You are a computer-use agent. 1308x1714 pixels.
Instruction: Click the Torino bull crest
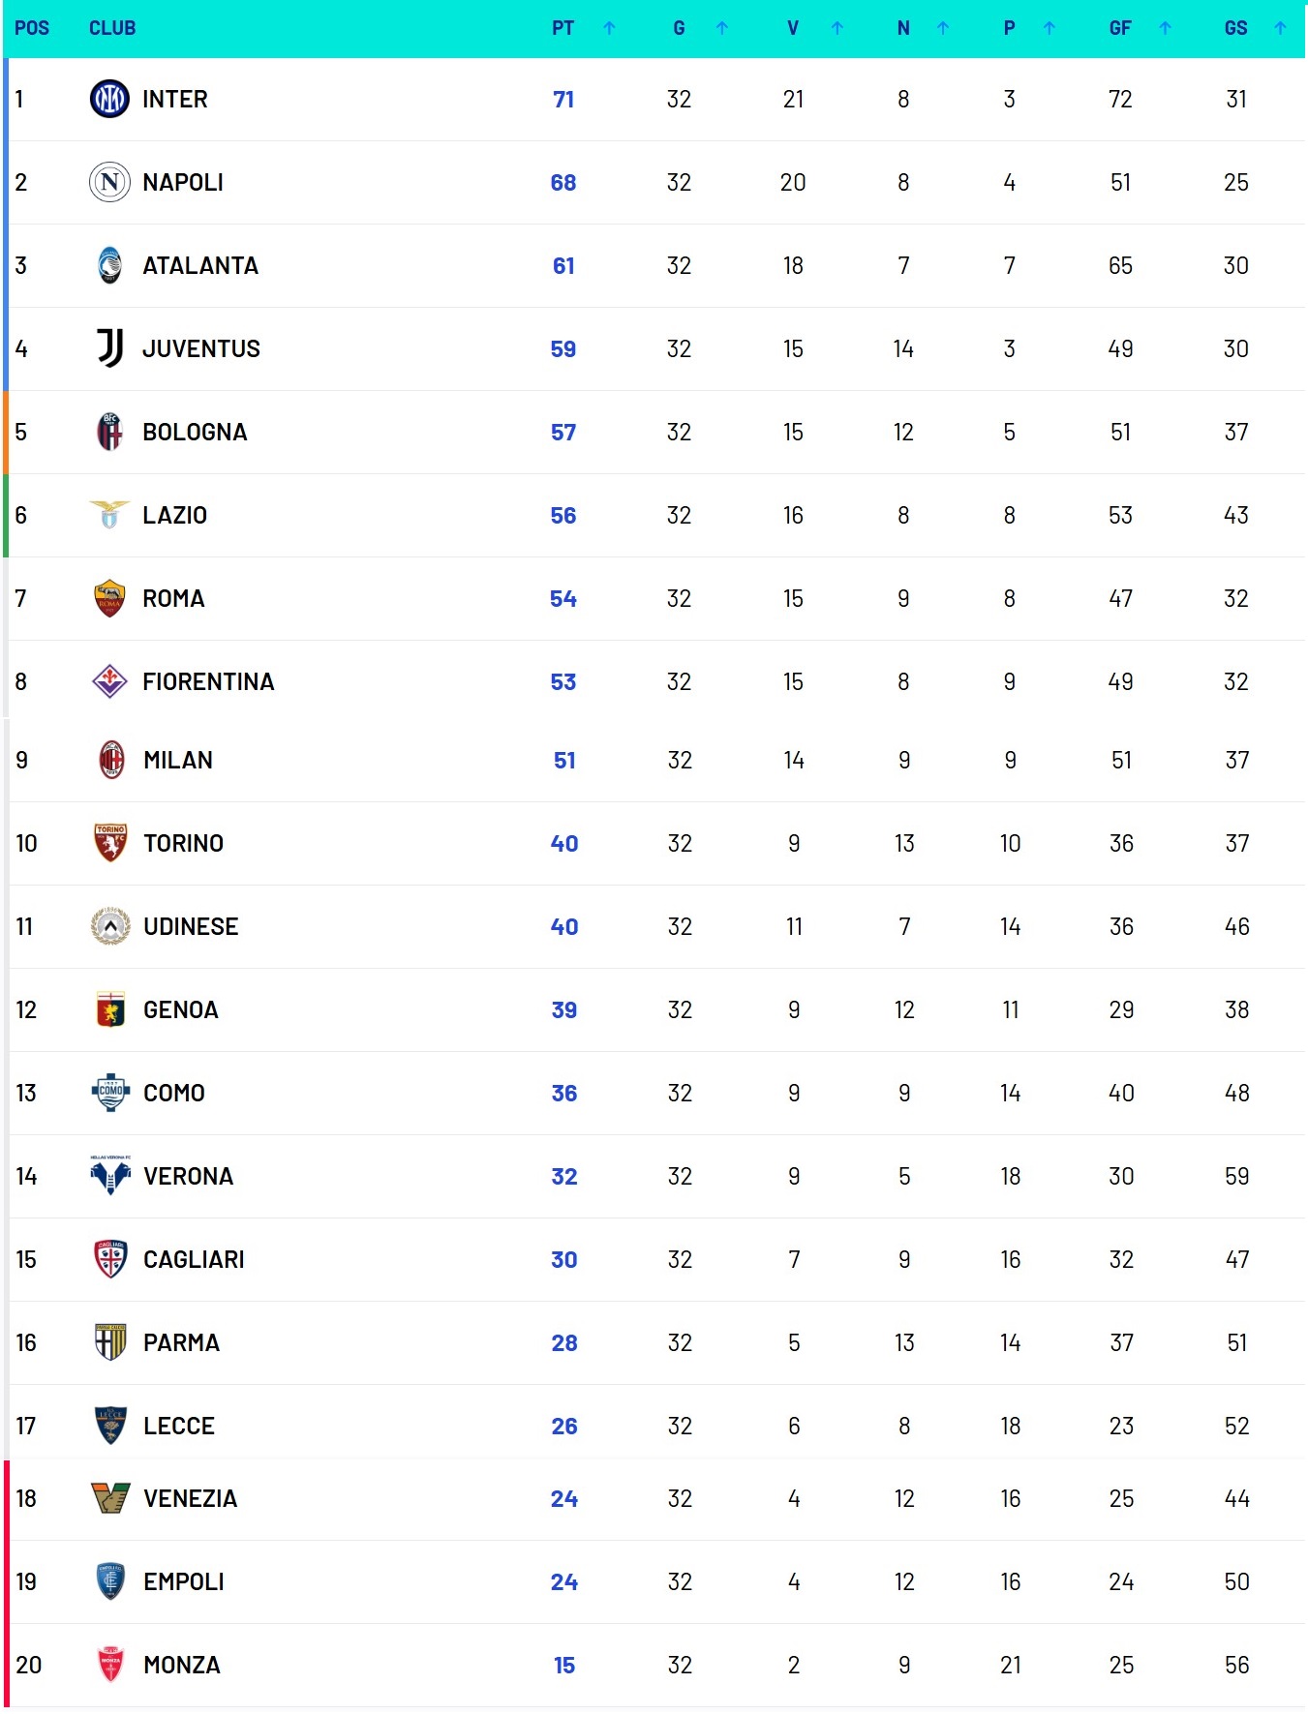tap(110, 843)
